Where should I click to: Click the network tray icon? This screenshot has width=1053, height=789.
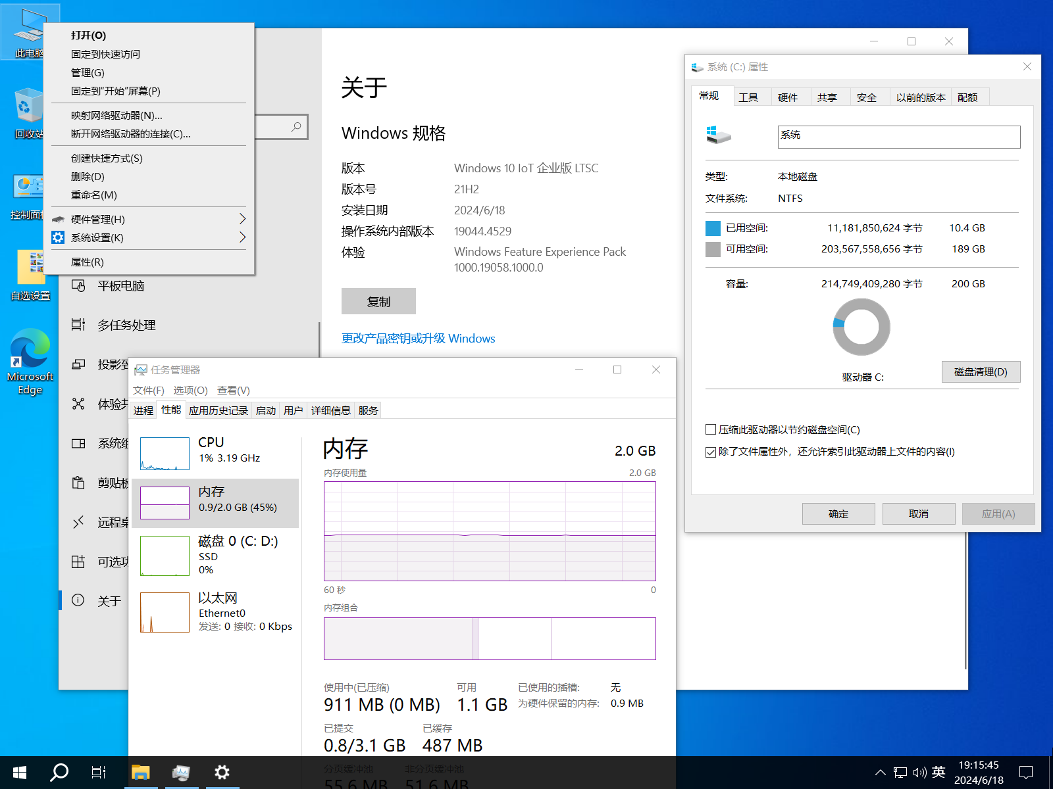tap(900, 773)
